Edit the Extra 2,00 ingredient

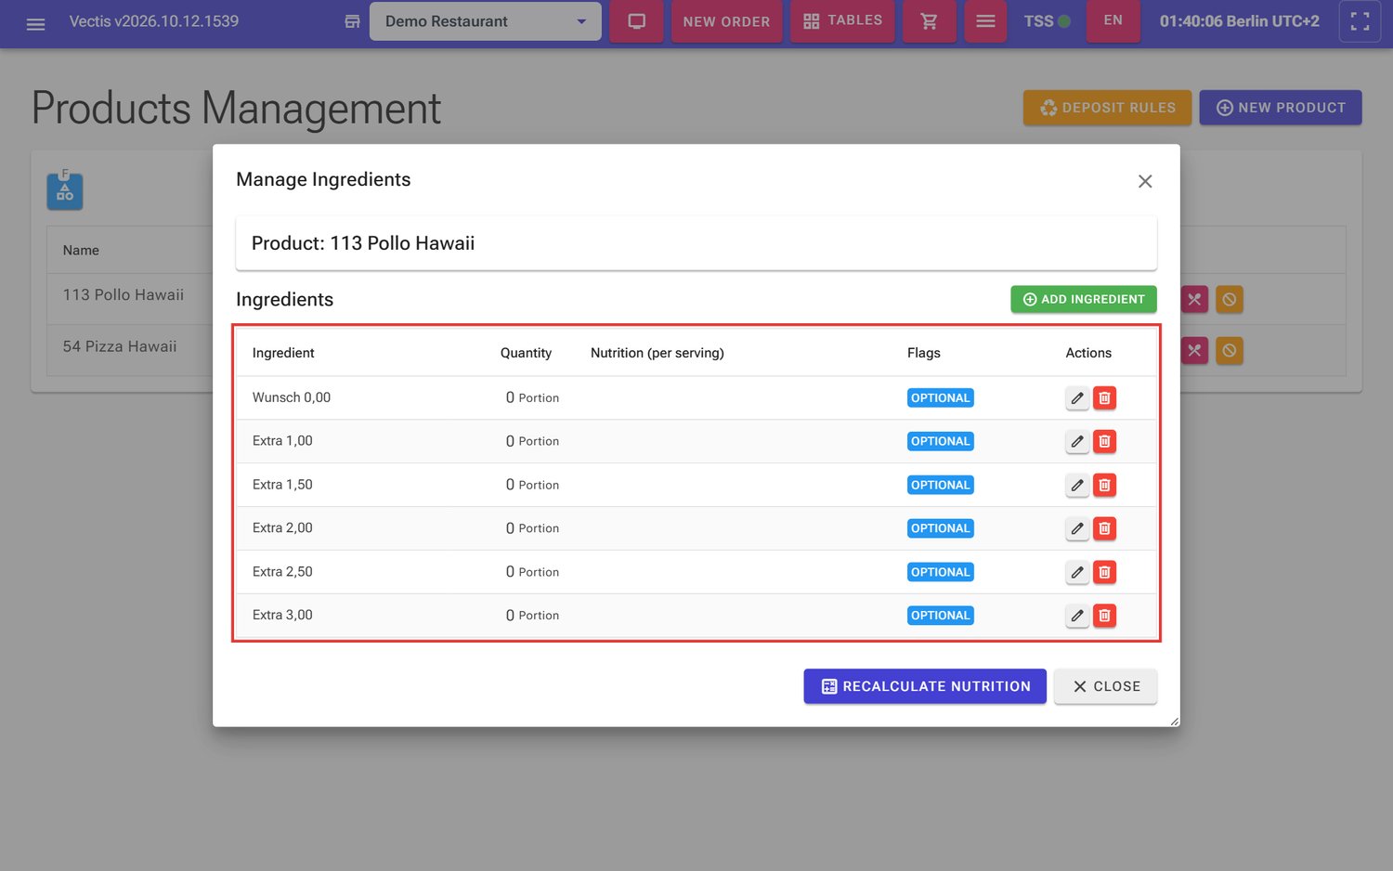[x=1077, y=528]
